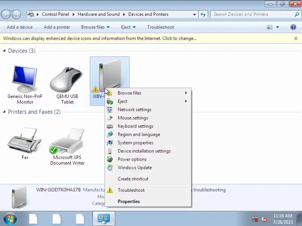Viewport: 302px width, 226px height.
Task: Click the network tray icon
Action: pos(255,219)
